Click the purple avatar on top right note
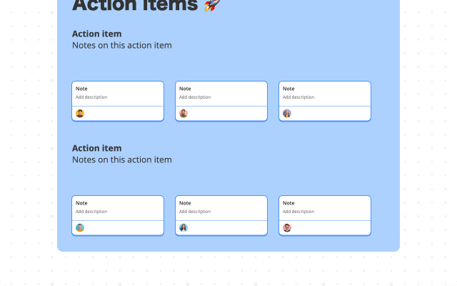 click(287, 113)
